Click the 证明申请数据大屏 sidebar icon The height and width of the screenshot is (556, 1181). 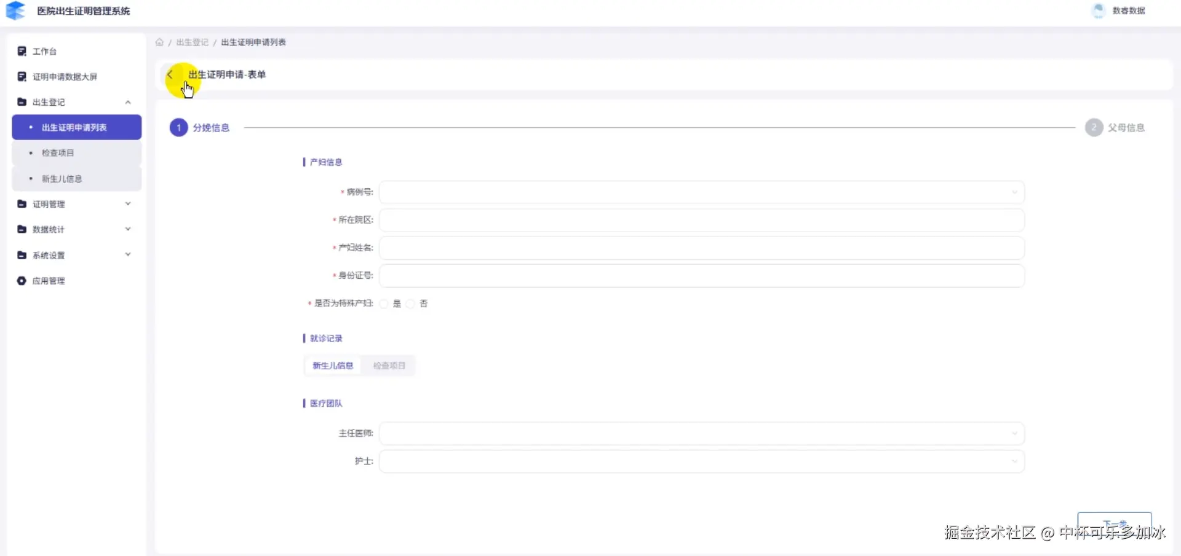pos(22,76)
